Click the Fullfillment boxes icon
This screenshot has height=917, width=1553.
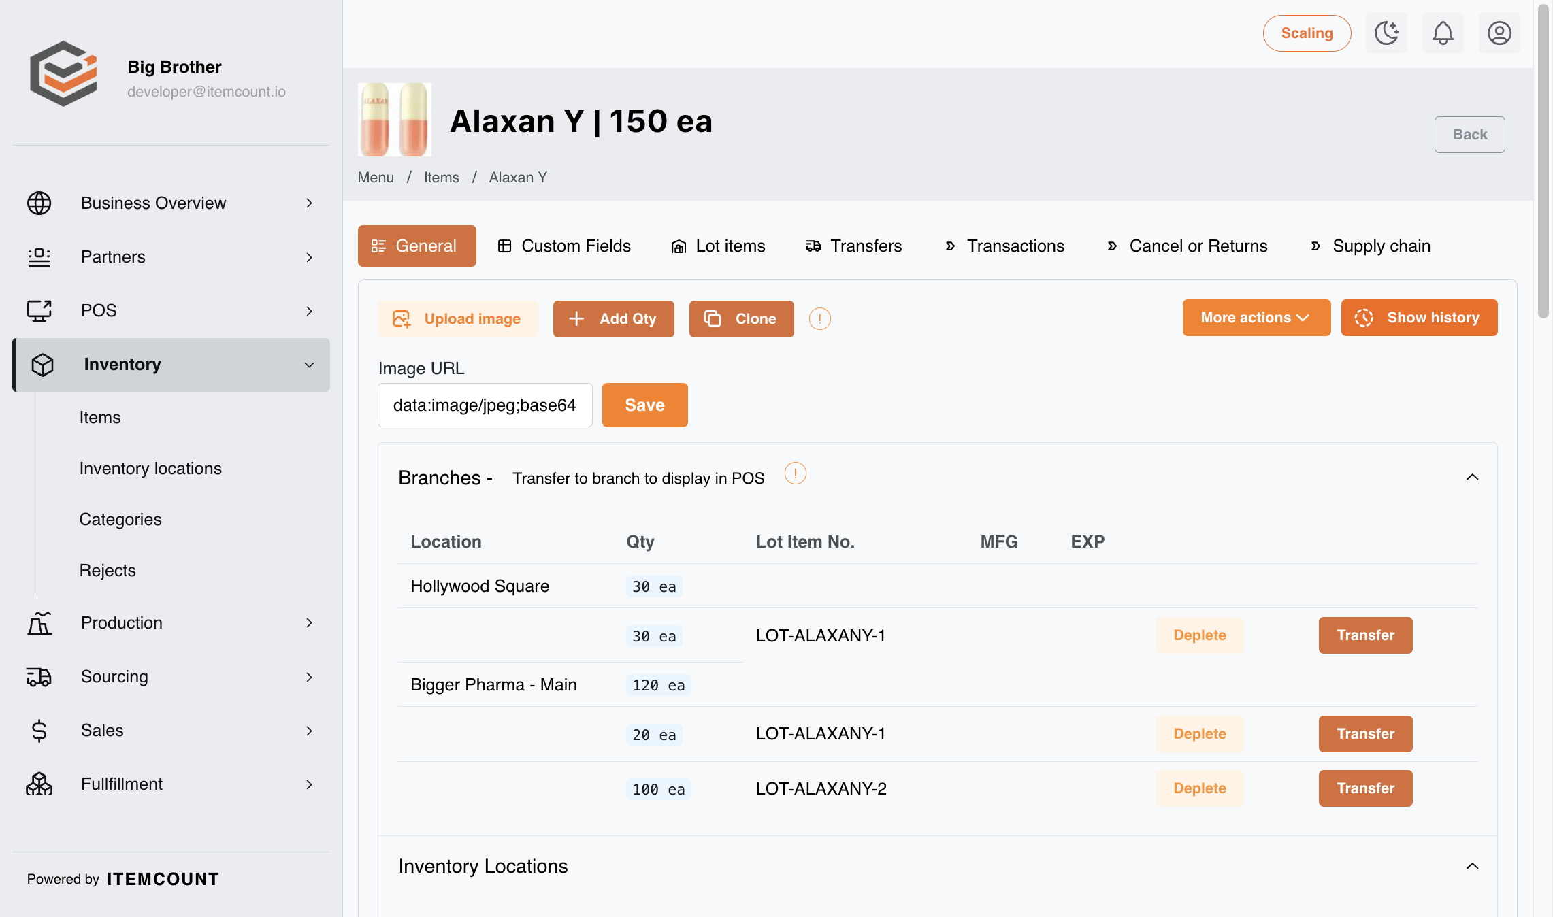[39, 784]
